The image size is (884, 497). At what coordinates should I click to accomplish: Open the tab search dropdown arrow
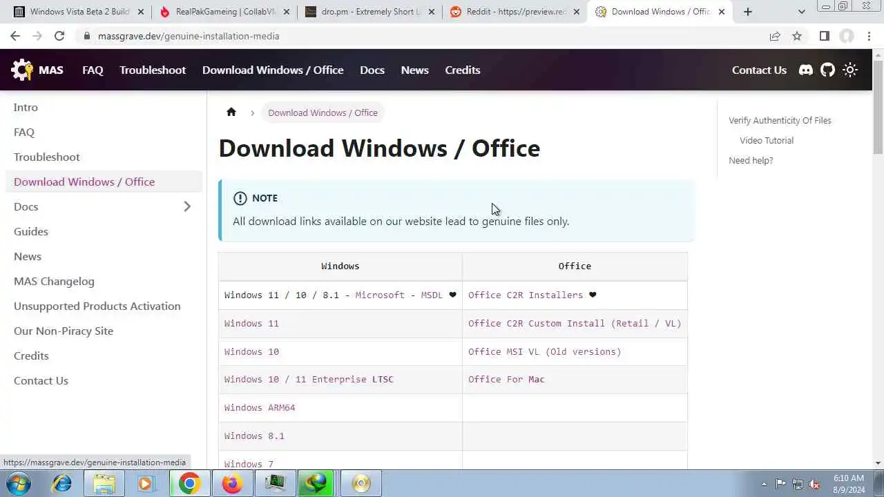801,12
